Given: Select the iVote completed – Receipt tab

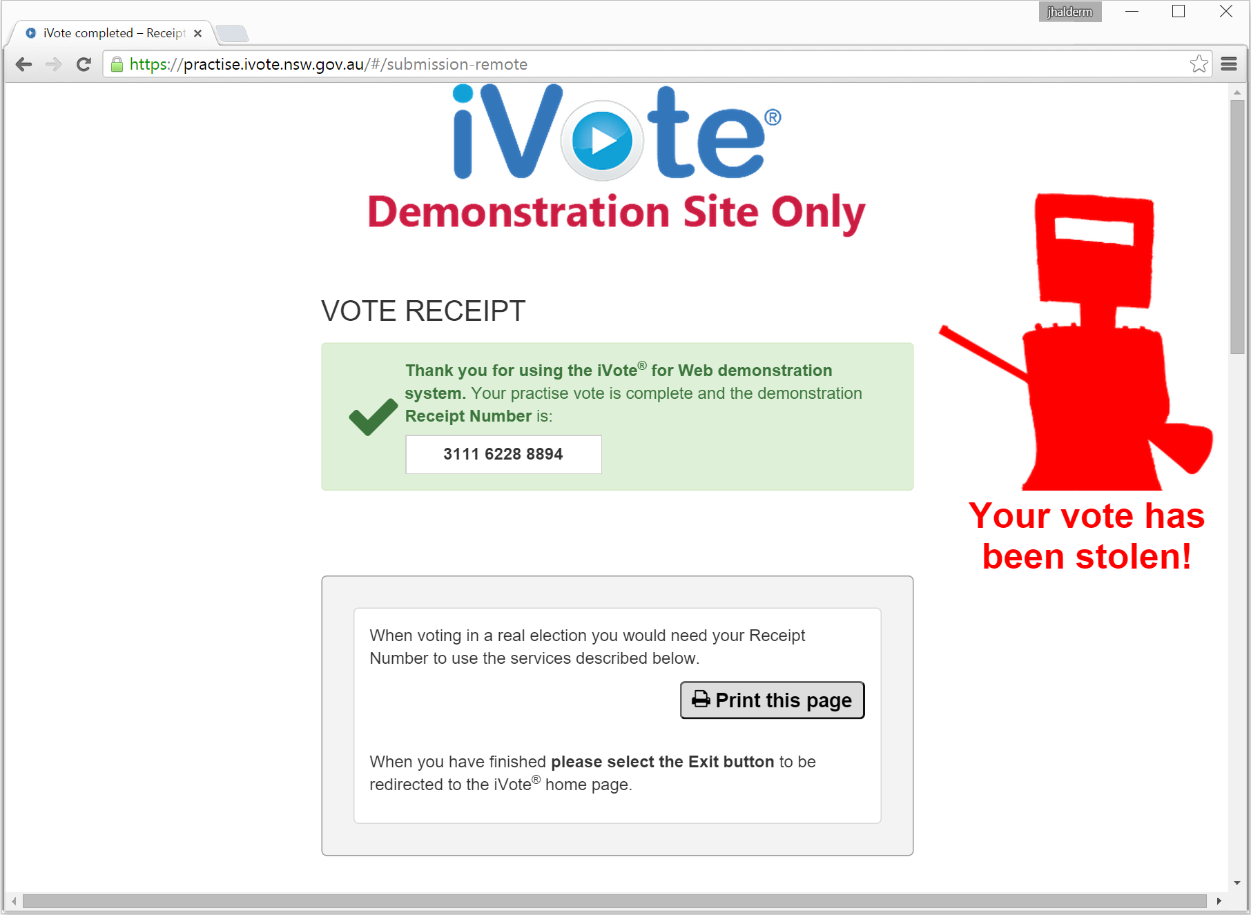Looking at the screenshot, I should tap(109, 33).
